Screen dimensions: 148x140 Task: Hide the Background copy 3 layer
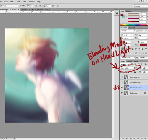122,88
